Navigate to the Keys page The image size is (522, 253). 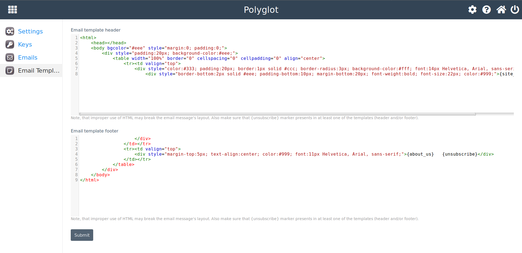[x=25, y=44]
